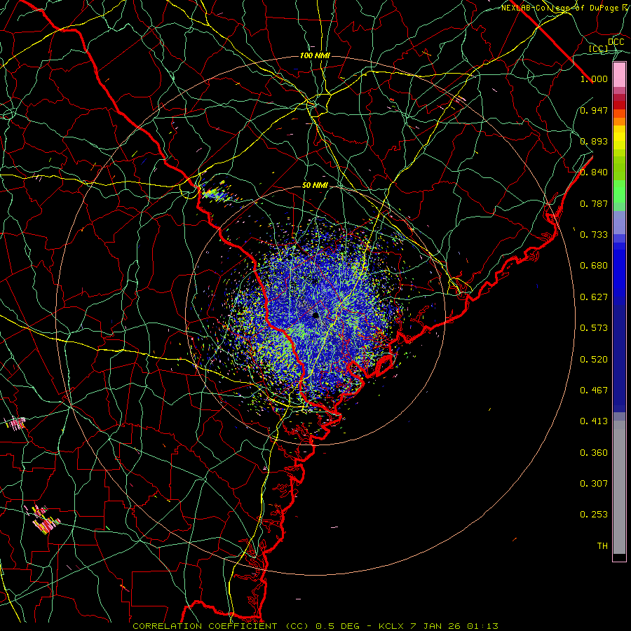Click the 100 NMI range ring label

point(315,55)
